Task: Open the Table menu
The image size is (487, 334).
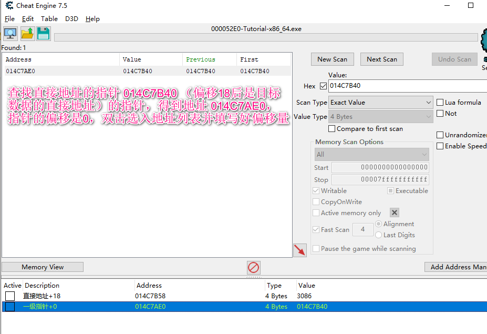Action: coord(49,18)
